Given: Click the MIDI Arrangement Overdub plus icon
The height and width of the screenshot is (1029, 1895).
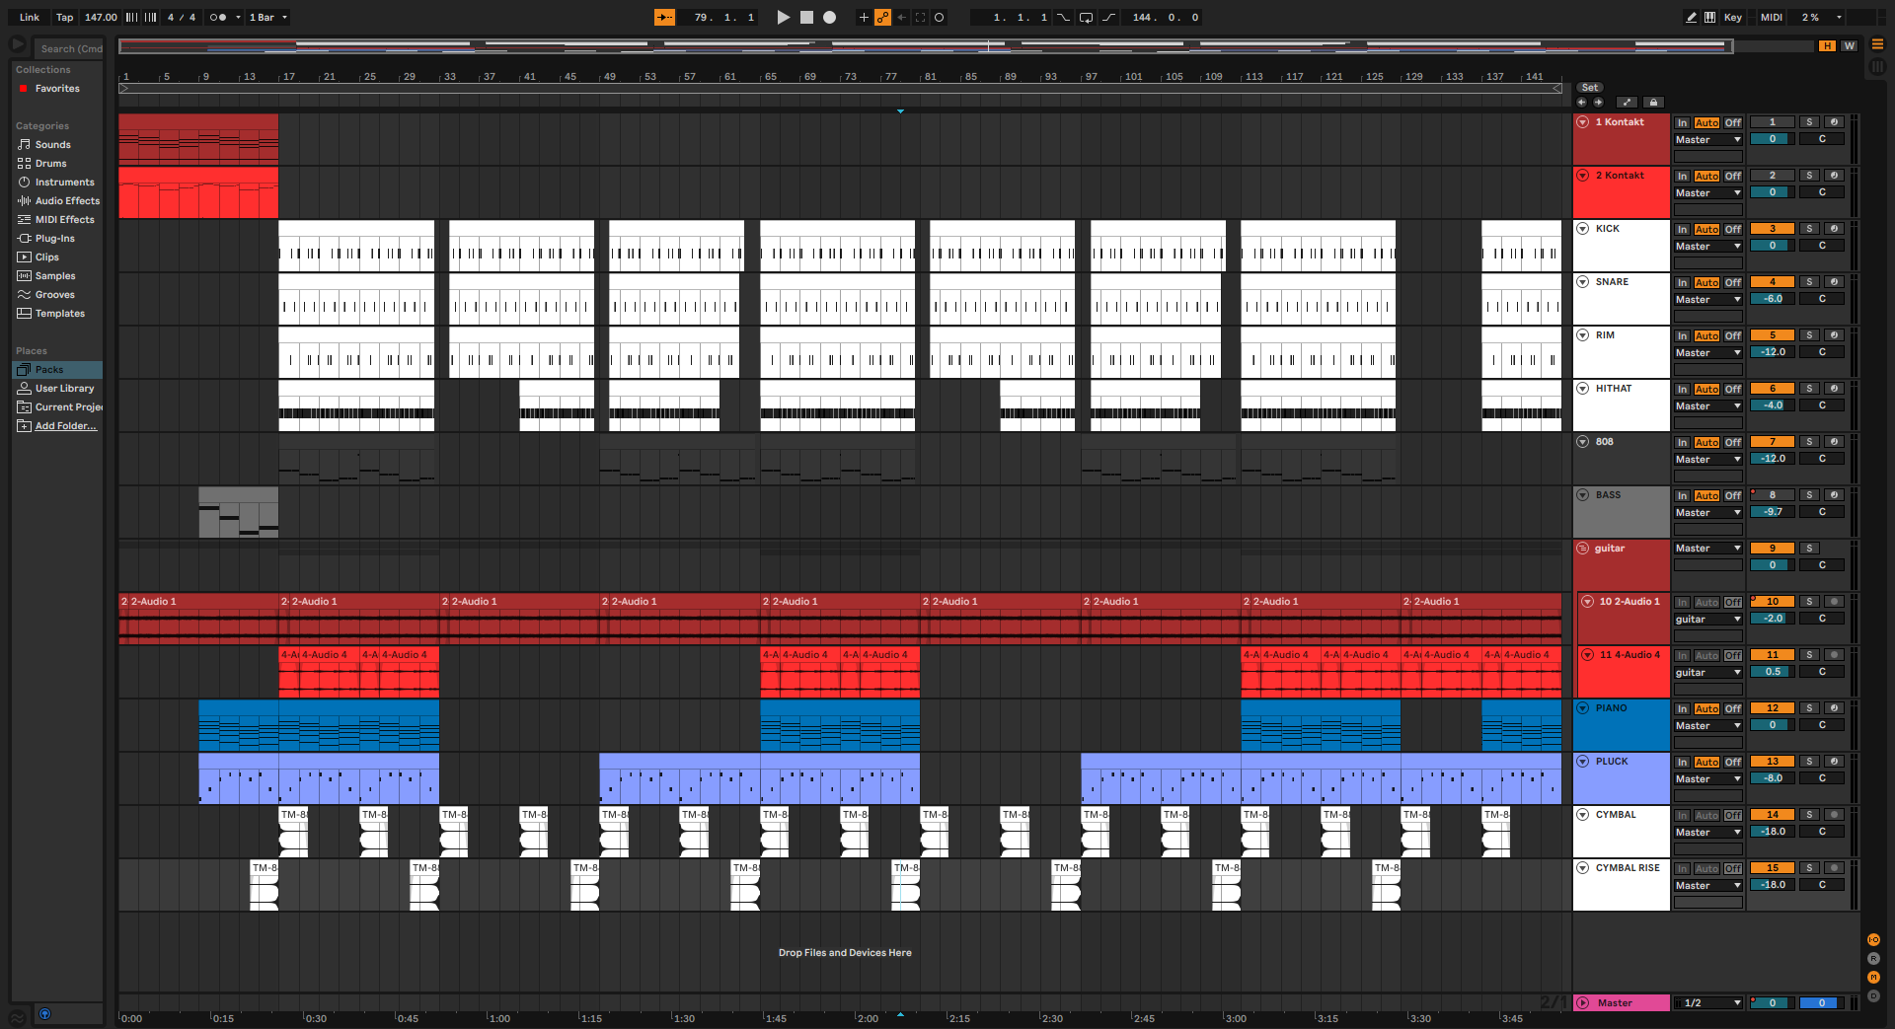Looking at the screenshot, I should (x=864, y=17).
